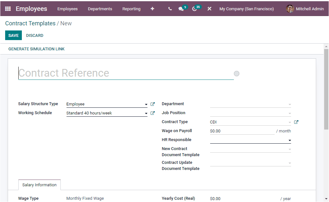Expand the HR Responsible dropdown

[x=289, y=140]
